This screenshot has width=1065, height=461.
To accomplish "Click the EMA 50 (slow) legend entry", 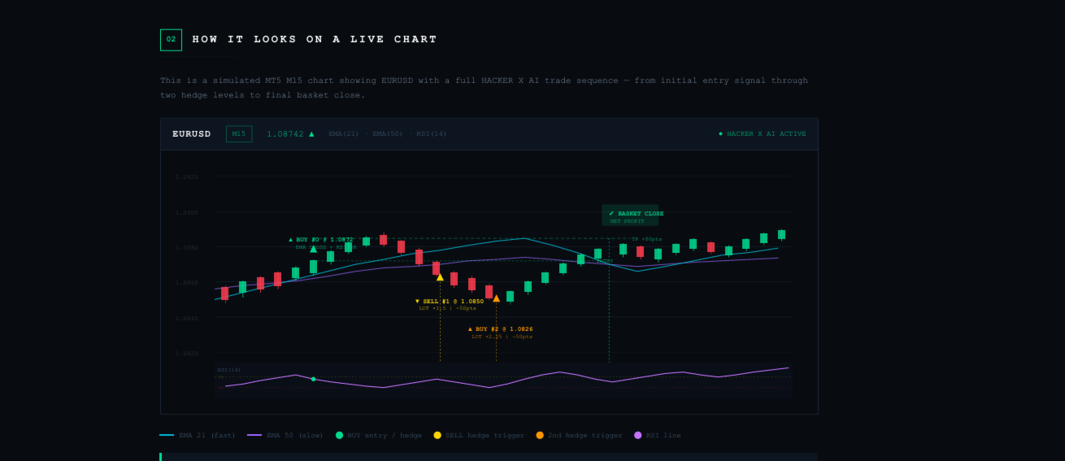I will pos(285,436).
